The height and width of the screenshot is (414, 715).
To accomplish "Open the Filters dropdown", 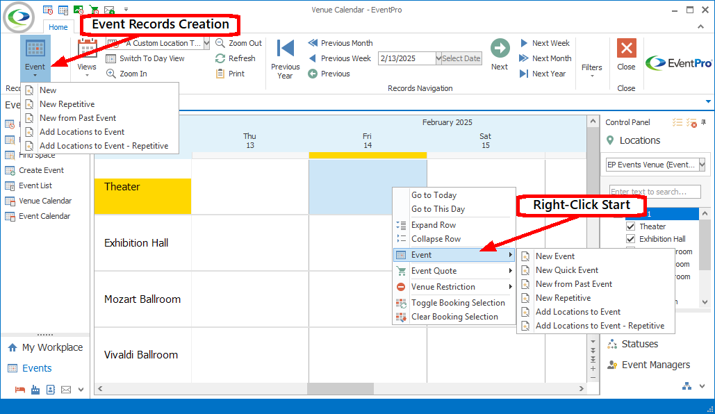I will pos(592,69).
